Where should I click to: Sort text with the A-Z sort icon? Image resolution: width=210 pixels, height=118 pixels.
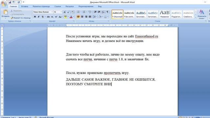point(103,12)
